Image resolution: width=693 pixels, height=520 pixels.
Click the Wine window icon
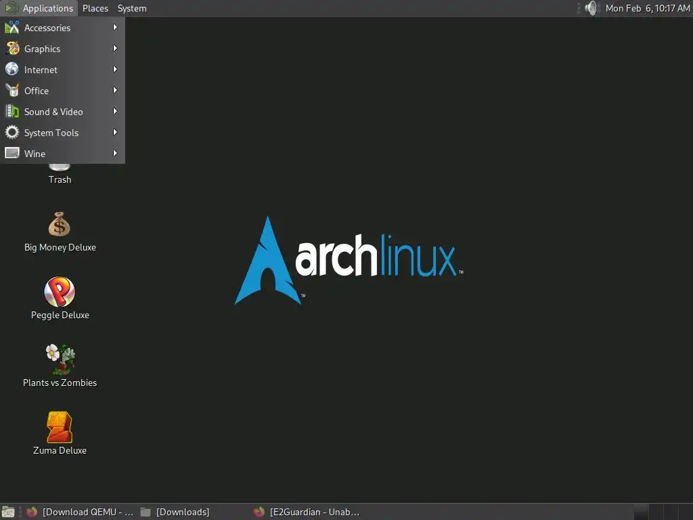tap(12, 153)
